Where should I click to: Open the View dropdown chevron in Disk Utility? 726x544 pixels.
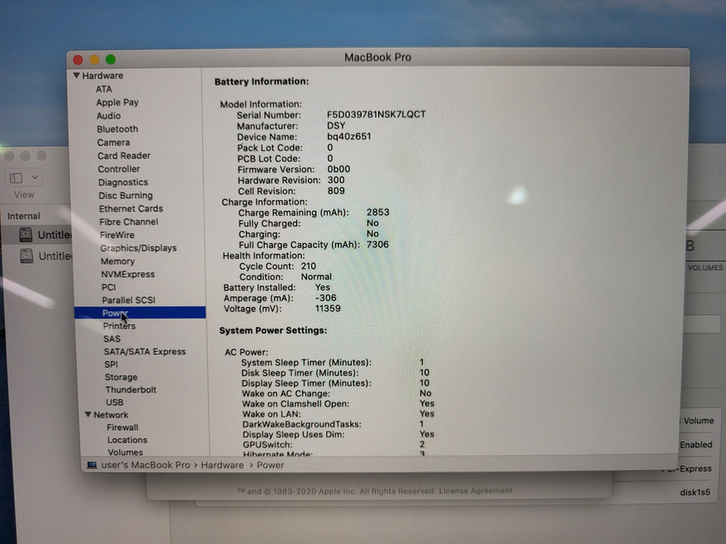tap(35, 177)
